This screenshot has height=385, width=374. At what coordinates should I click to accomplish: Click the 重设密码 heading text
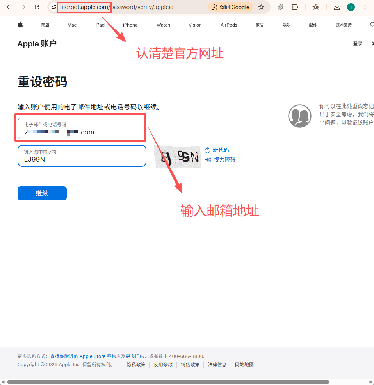tap(42, 82)
